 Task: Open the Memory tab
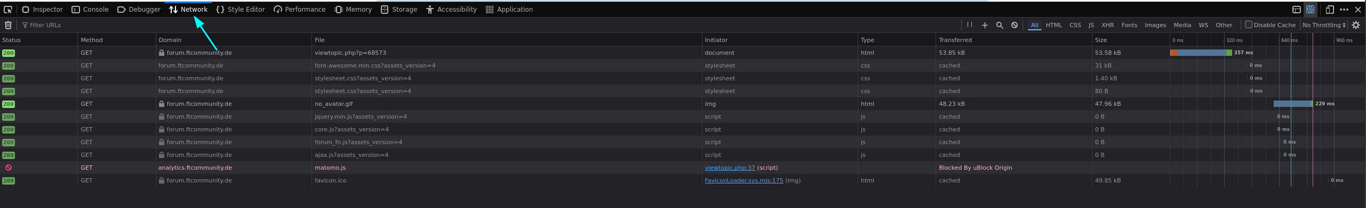pos(353,10)
